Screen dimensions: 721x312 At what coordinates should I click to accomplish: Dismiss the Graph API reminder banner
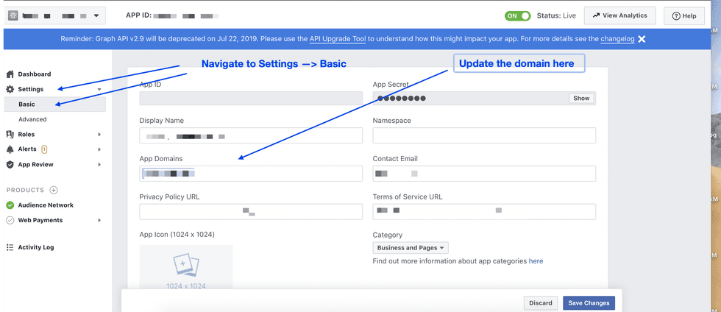coord(642,39)
